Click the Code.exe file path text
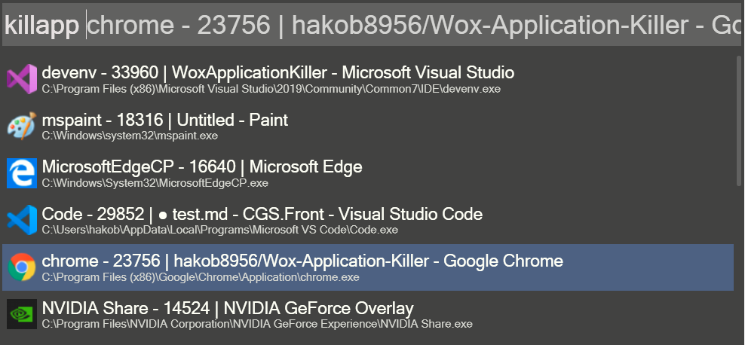745x345 pixels. [219, 230]
